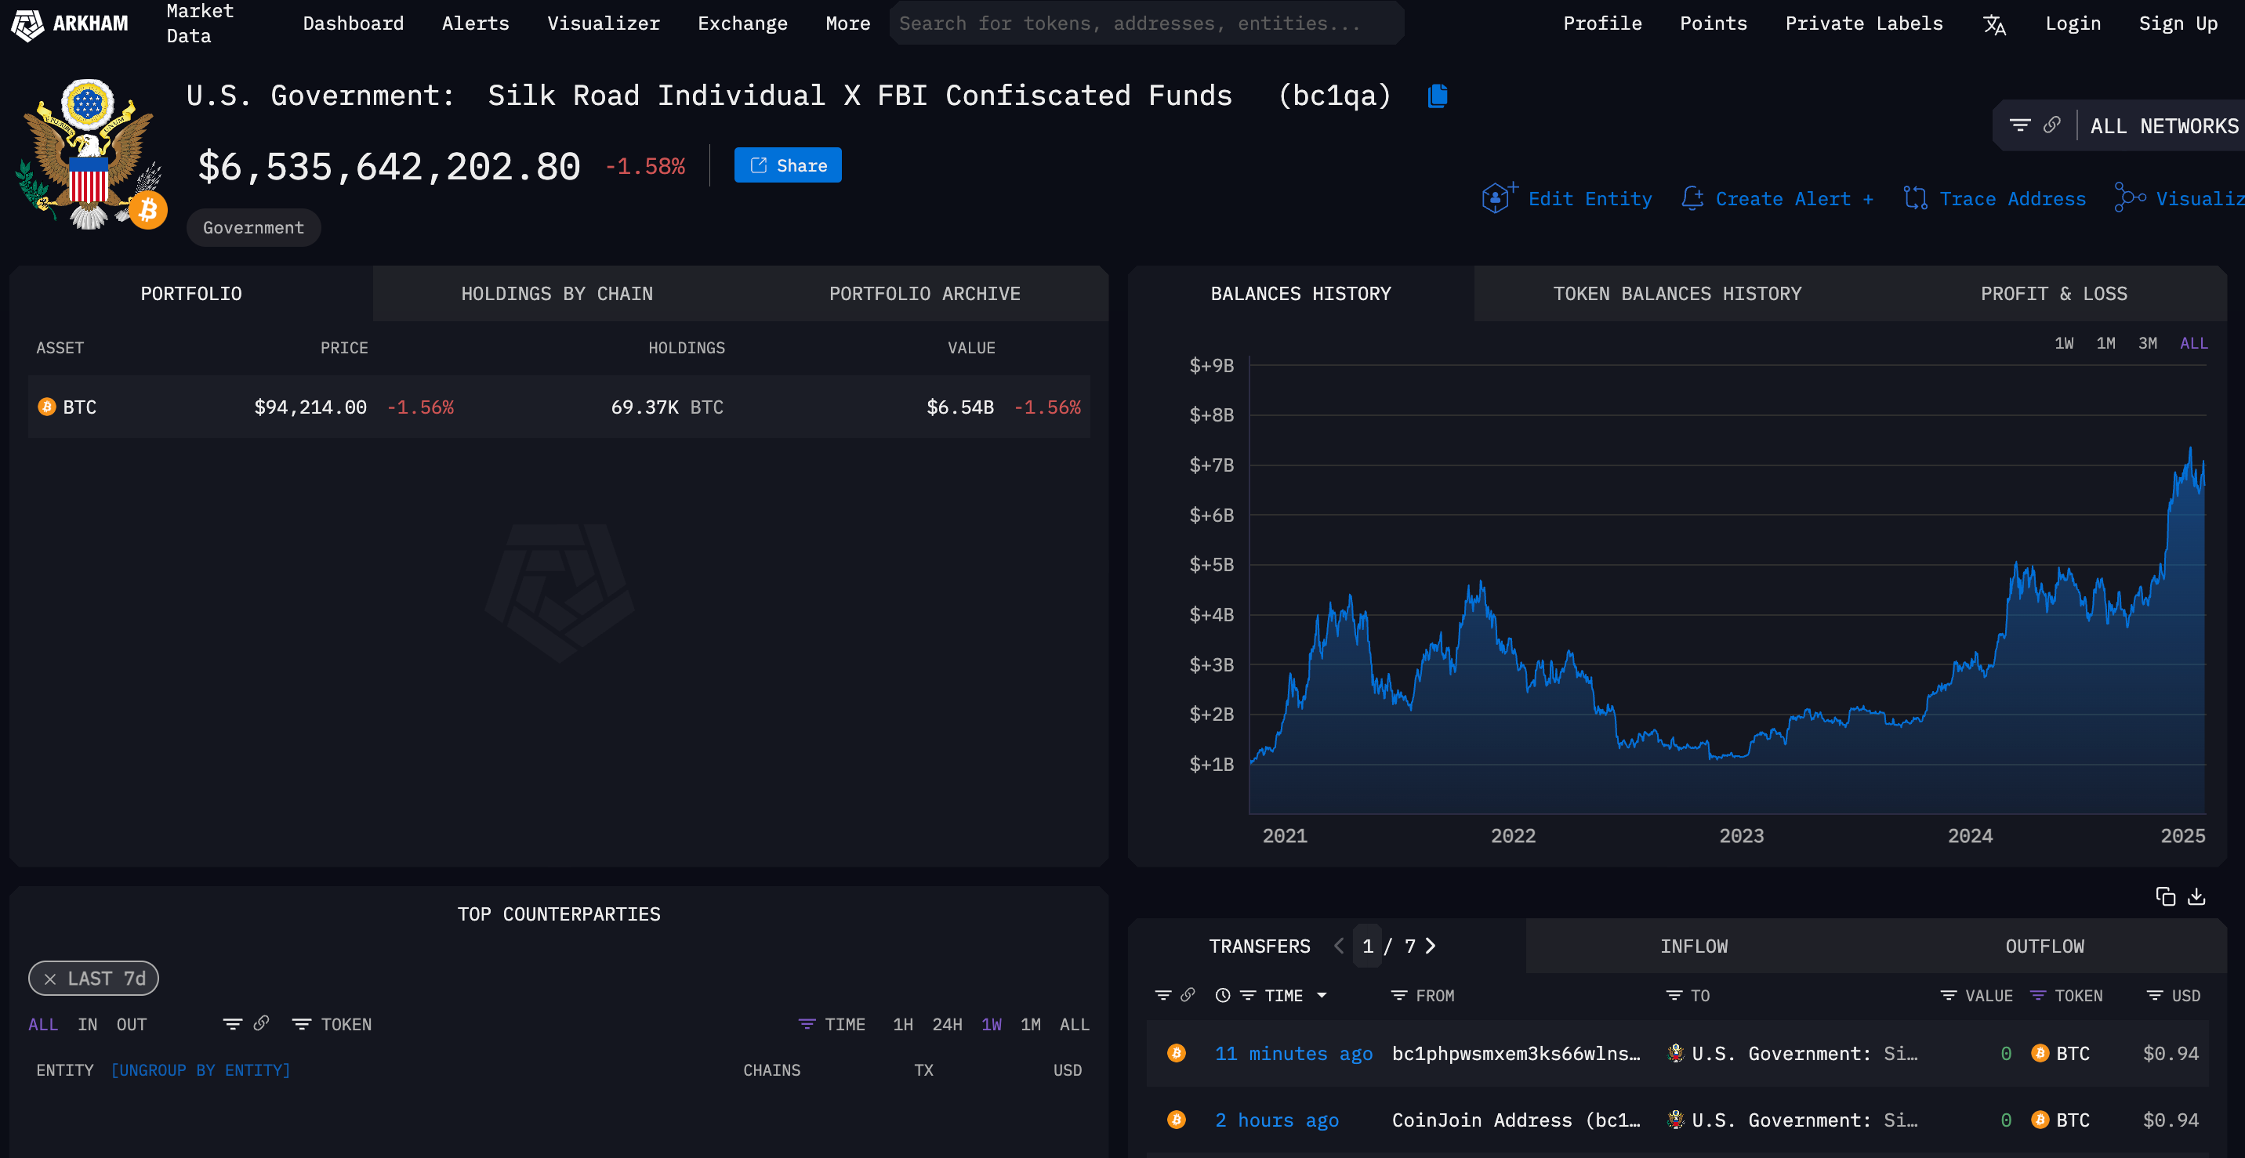The width and height of the screenshot is (2245, 1158).
Task: Switch to PROFIT & LOSS tab
Action: (x=2053, y=294)
